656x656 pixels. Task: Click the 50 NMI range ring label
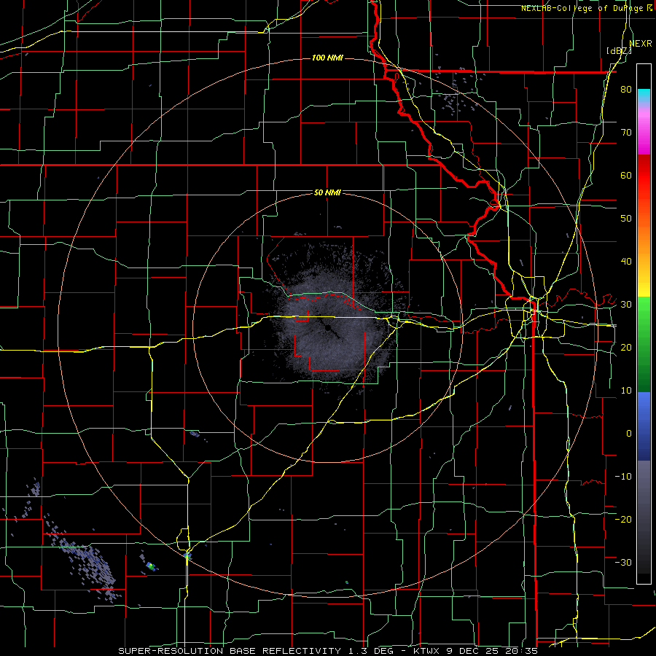(x=327, y=193)
